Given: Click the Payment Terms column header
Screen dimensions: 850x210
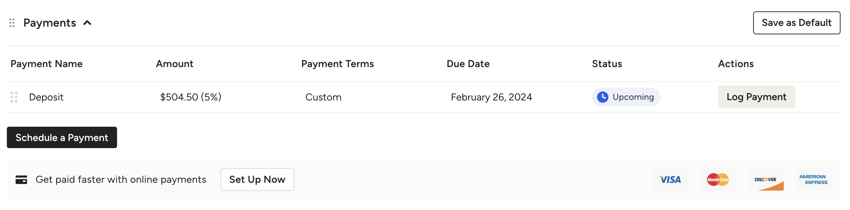Looking at the screenshot, I should (337, 64).
